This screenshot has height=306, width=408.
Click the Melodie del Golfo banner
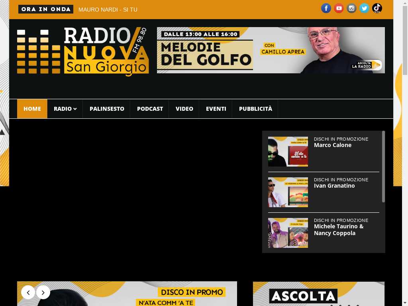pyautogui.click(x=271, y=50)
